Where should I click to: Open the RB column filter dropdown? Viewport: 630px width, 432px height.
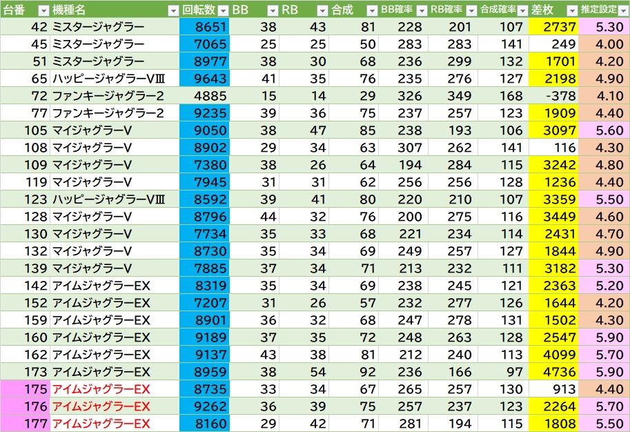point(323,10)
